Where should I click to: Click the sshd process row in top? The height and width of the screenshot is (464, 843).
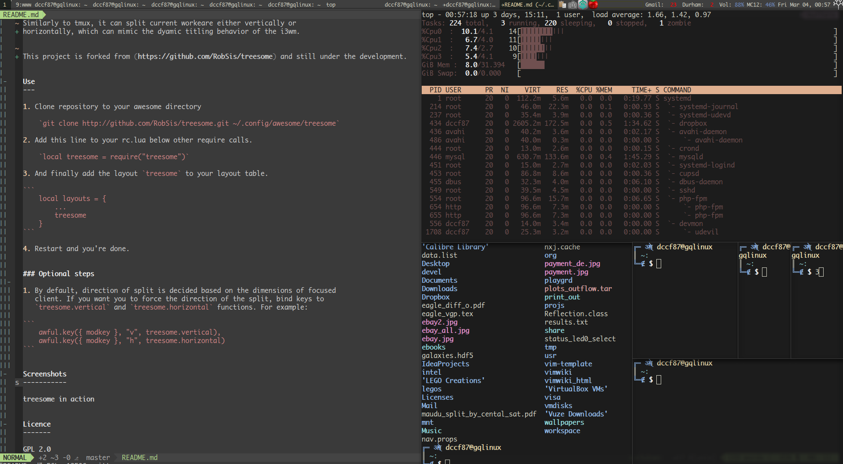631,190
